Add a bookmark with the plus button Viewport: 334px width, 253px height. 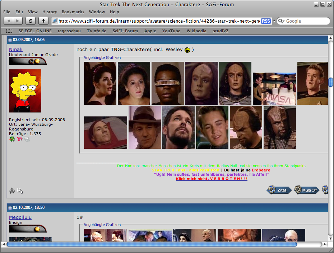coord(43,21)
